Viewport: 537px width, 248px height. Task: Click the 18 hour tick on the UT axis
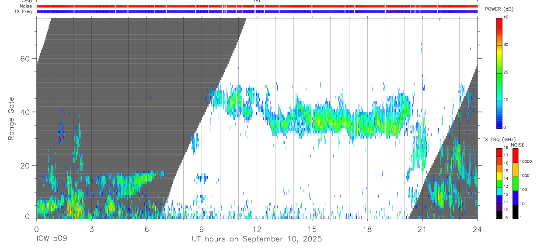point(367,229)
